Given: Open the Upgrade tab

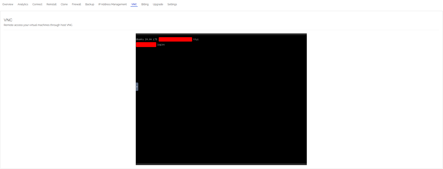Looking at the screenshot, I should point(158,4).
